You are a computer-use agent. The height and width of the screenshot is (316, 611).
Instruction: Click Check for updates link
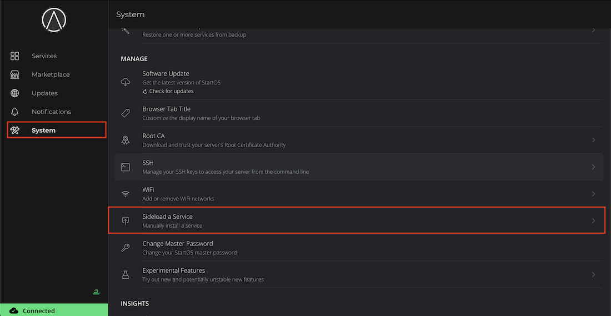(x=171, y=91)
